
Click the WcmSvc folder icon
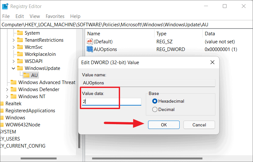pyautogui.click(x=20, y=47)
